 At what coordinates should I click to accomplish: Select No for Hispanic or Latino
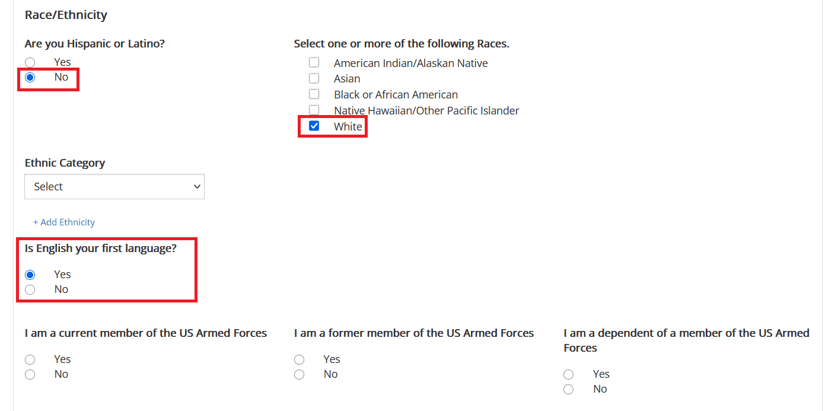click(x=30, y=78)
